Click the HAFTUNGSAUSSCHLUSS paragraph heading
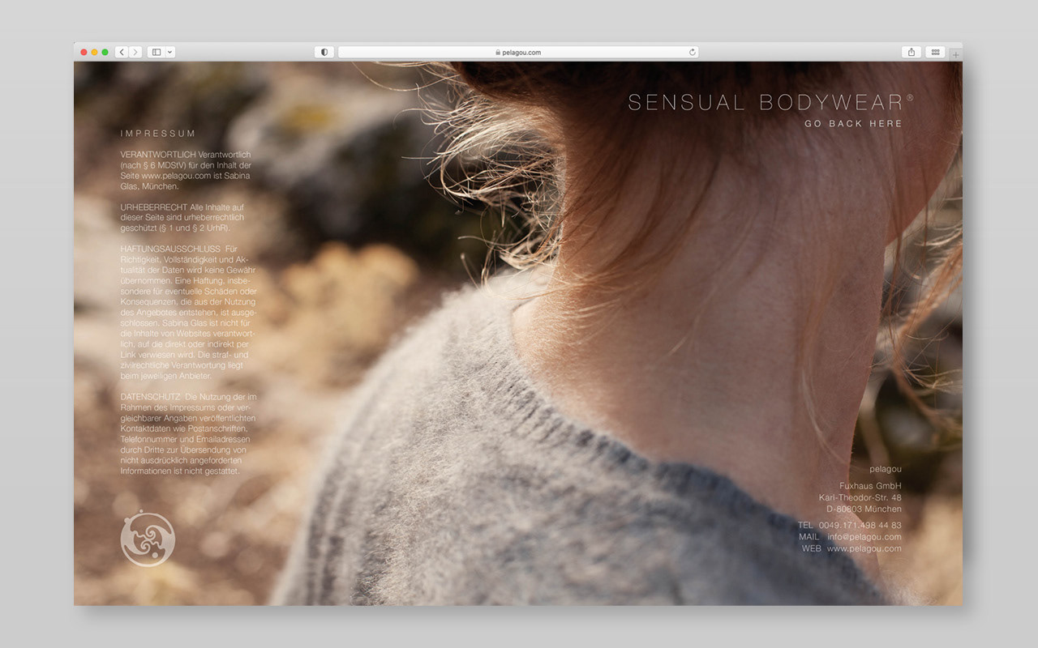 pos(170,249)
